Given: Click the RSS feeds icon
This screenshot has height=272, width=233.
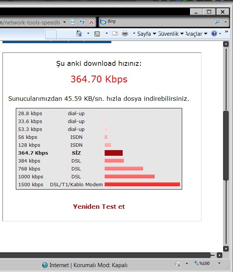Looking at the screenshot, I should click(97, 34).
